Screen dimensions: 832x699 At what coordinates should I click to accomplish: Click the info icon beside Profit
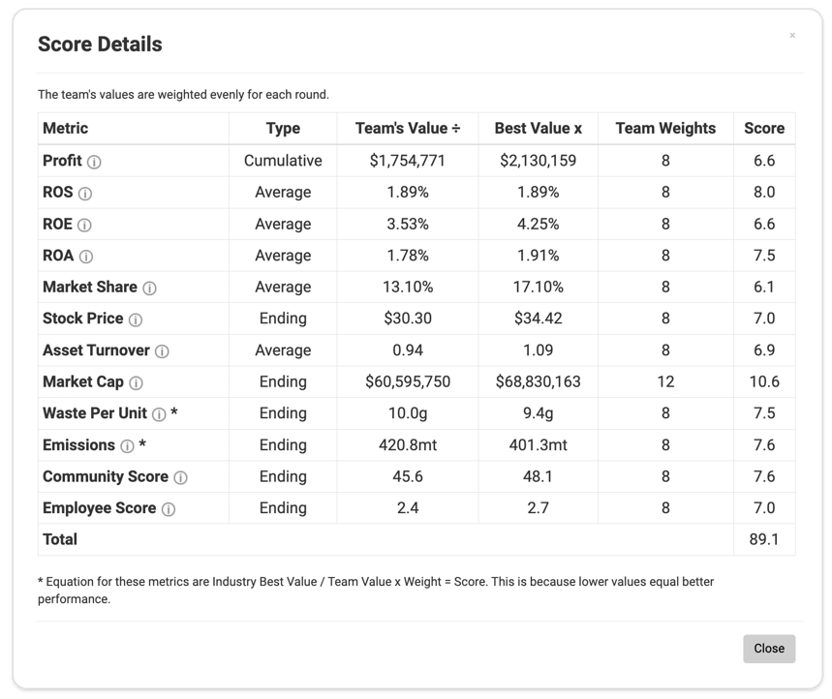tap(94, 162)
